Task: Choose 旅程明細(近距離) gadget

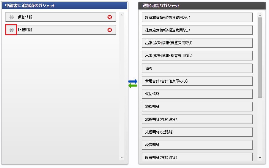Action: pos(197,132)
